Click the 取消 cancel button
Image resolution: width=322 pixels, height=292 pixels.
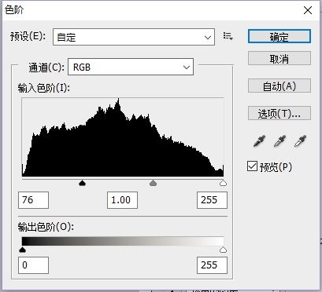click(279, 58)
